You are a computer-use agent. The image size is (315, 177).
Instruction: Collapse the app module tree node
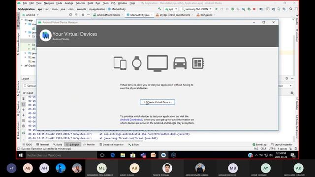pyautogui.click(x=22, y=20)
